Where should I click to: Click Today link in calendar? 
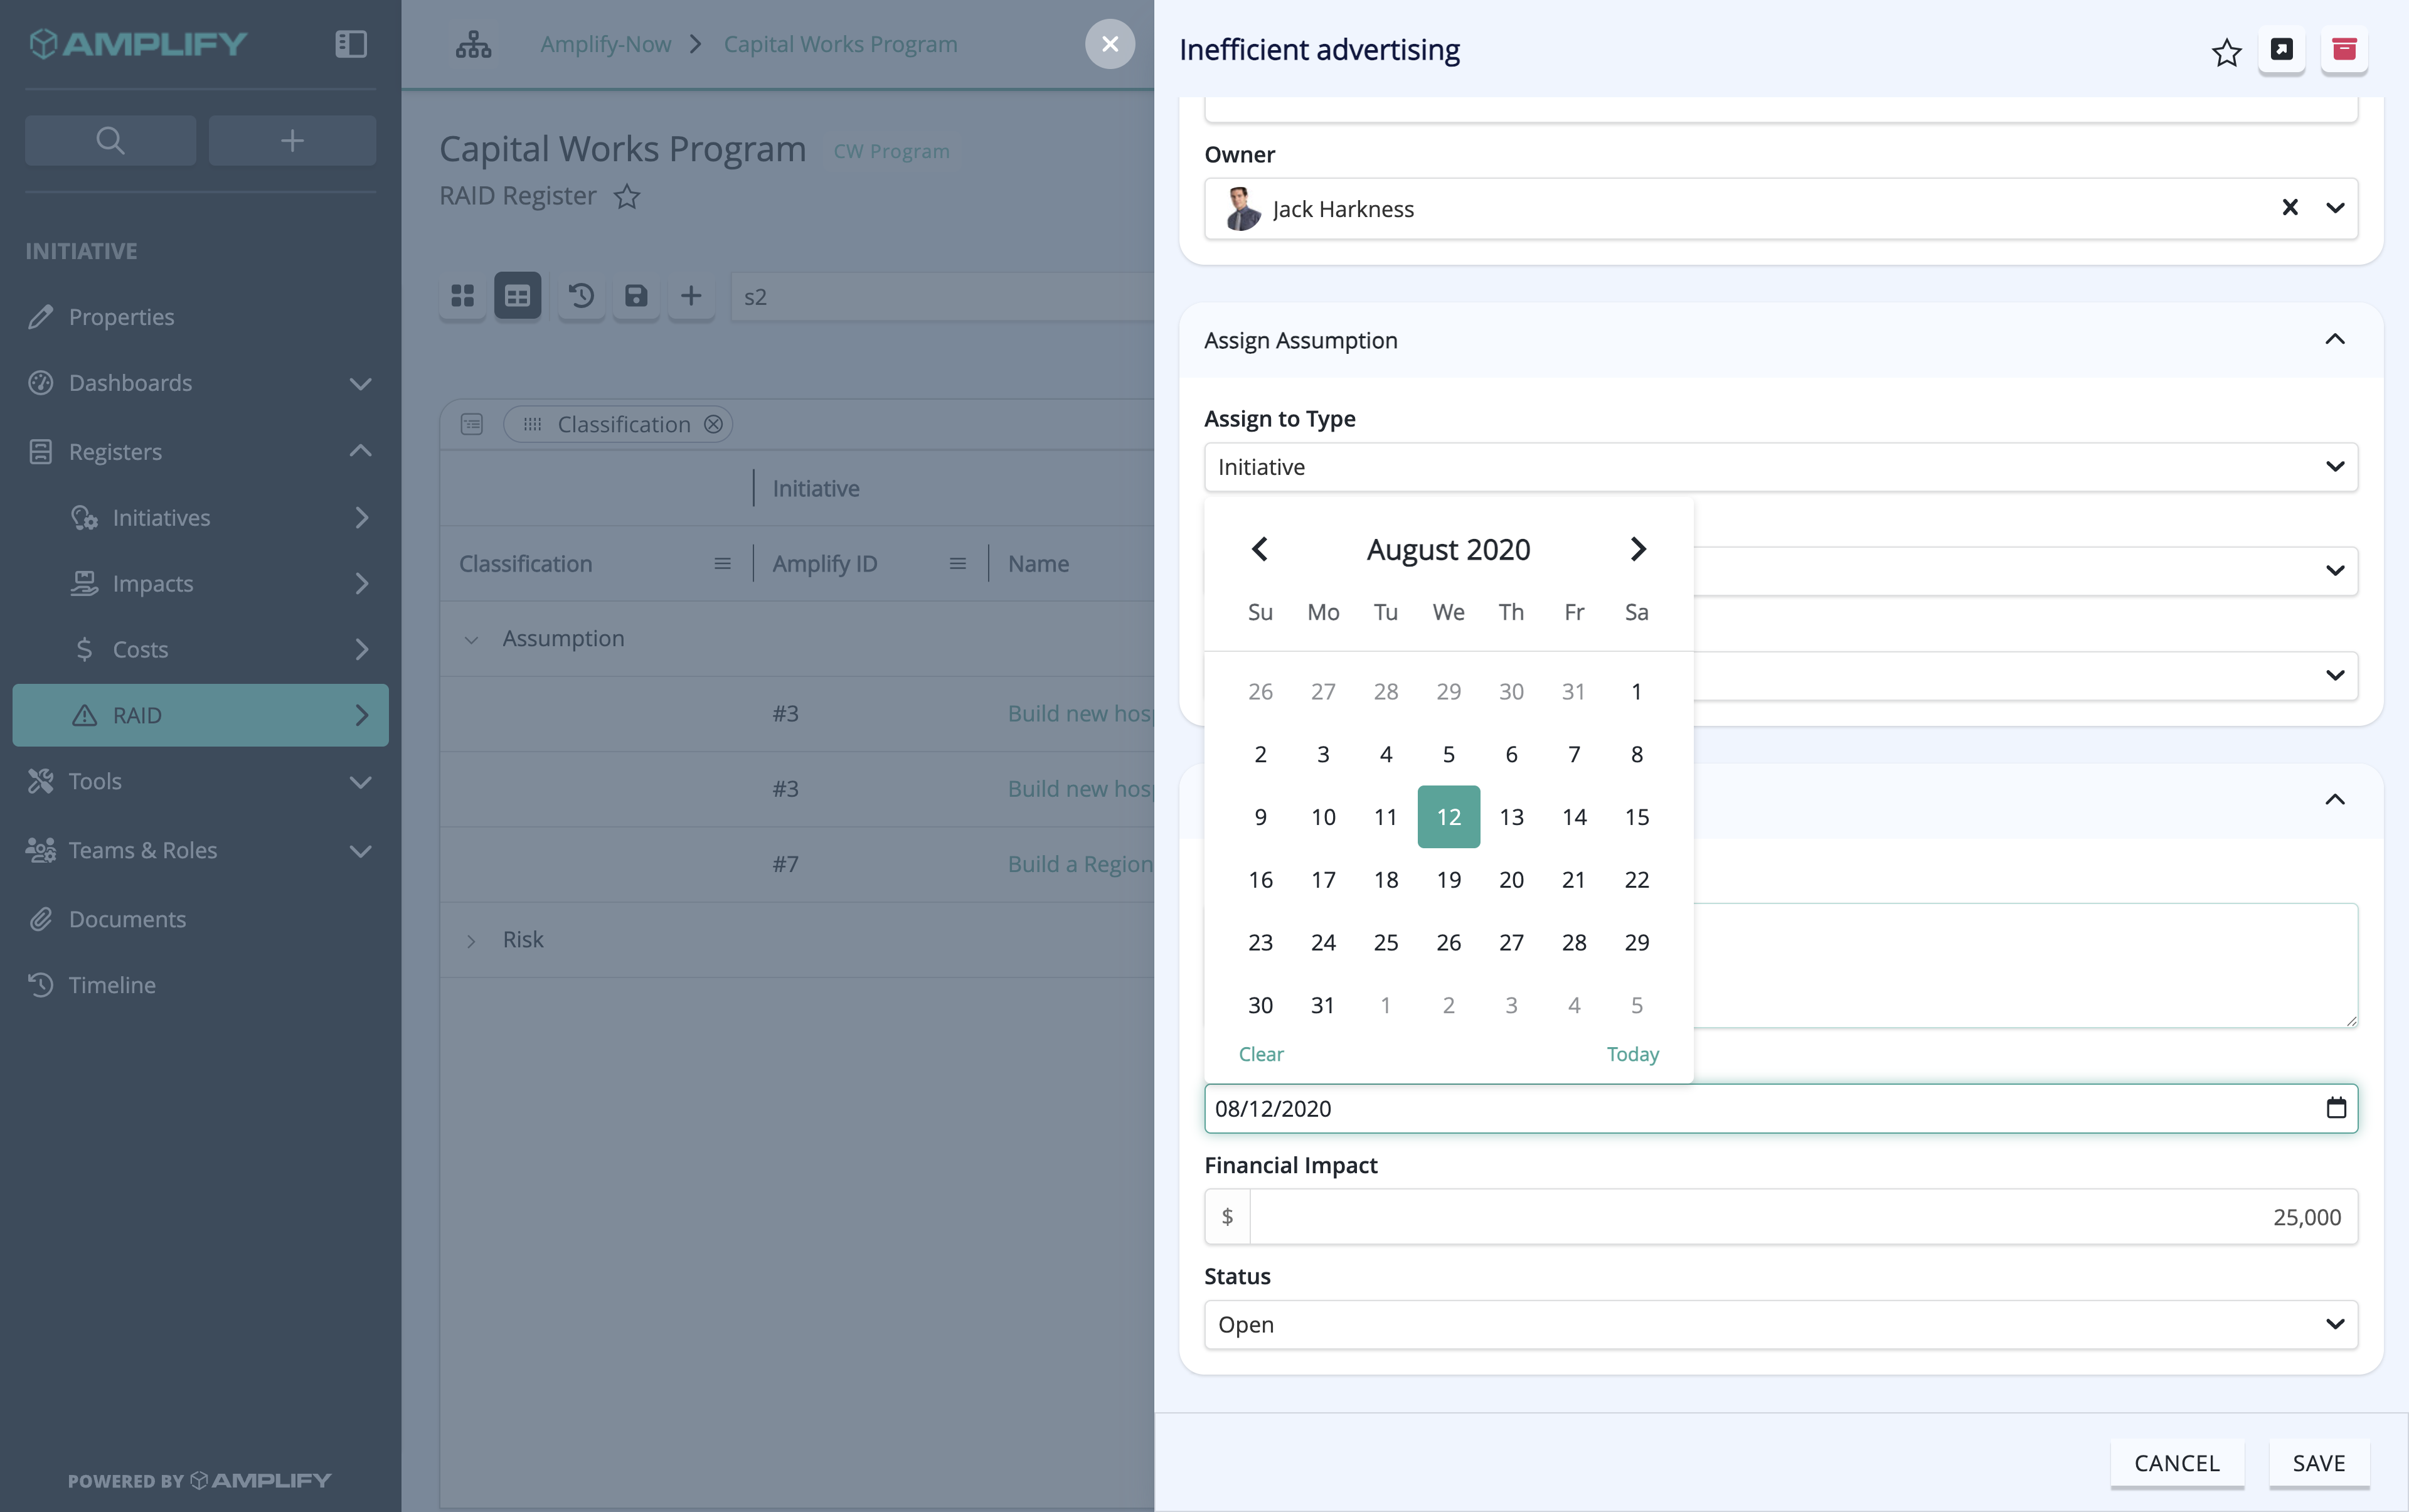click(1632, 1054)
